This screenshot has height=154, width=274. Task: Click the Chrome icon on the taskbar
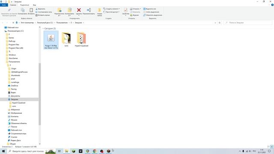tap(95, 151)
